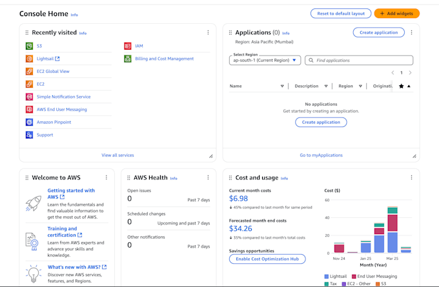Sort by the Region column arrow
439x287 pixels.
pos(360,86)
